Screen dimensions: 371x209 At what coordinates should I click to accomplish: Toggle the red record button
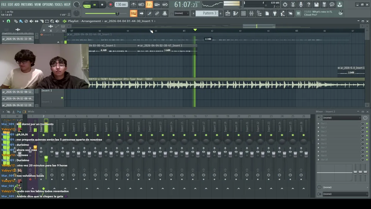coord(110,5)
